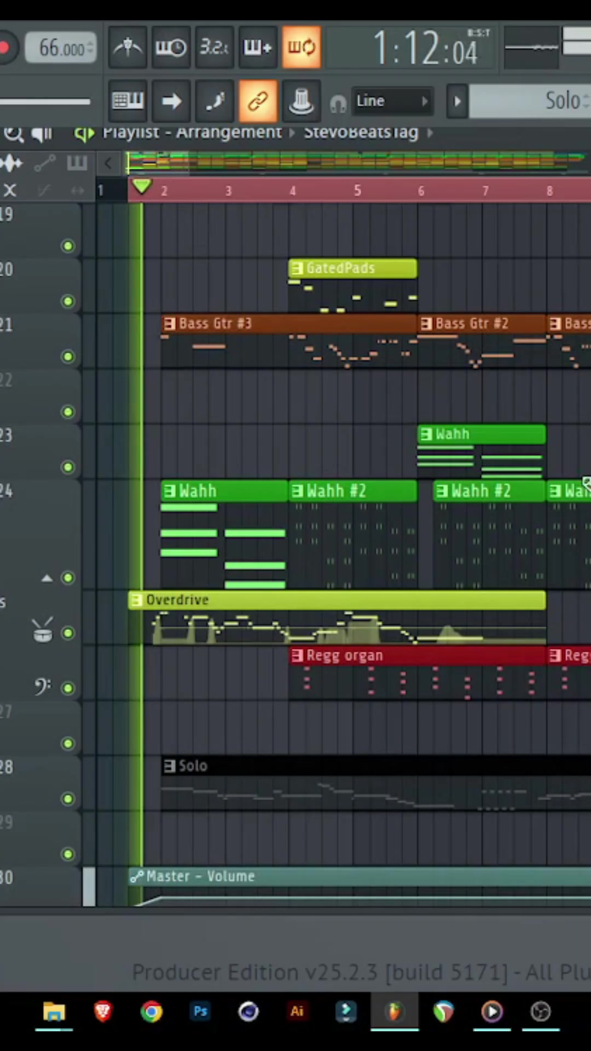This screenshot has width=591, height=1051.
Task: Select the Overdrive automation clip
Action: (x=337, y=600)
